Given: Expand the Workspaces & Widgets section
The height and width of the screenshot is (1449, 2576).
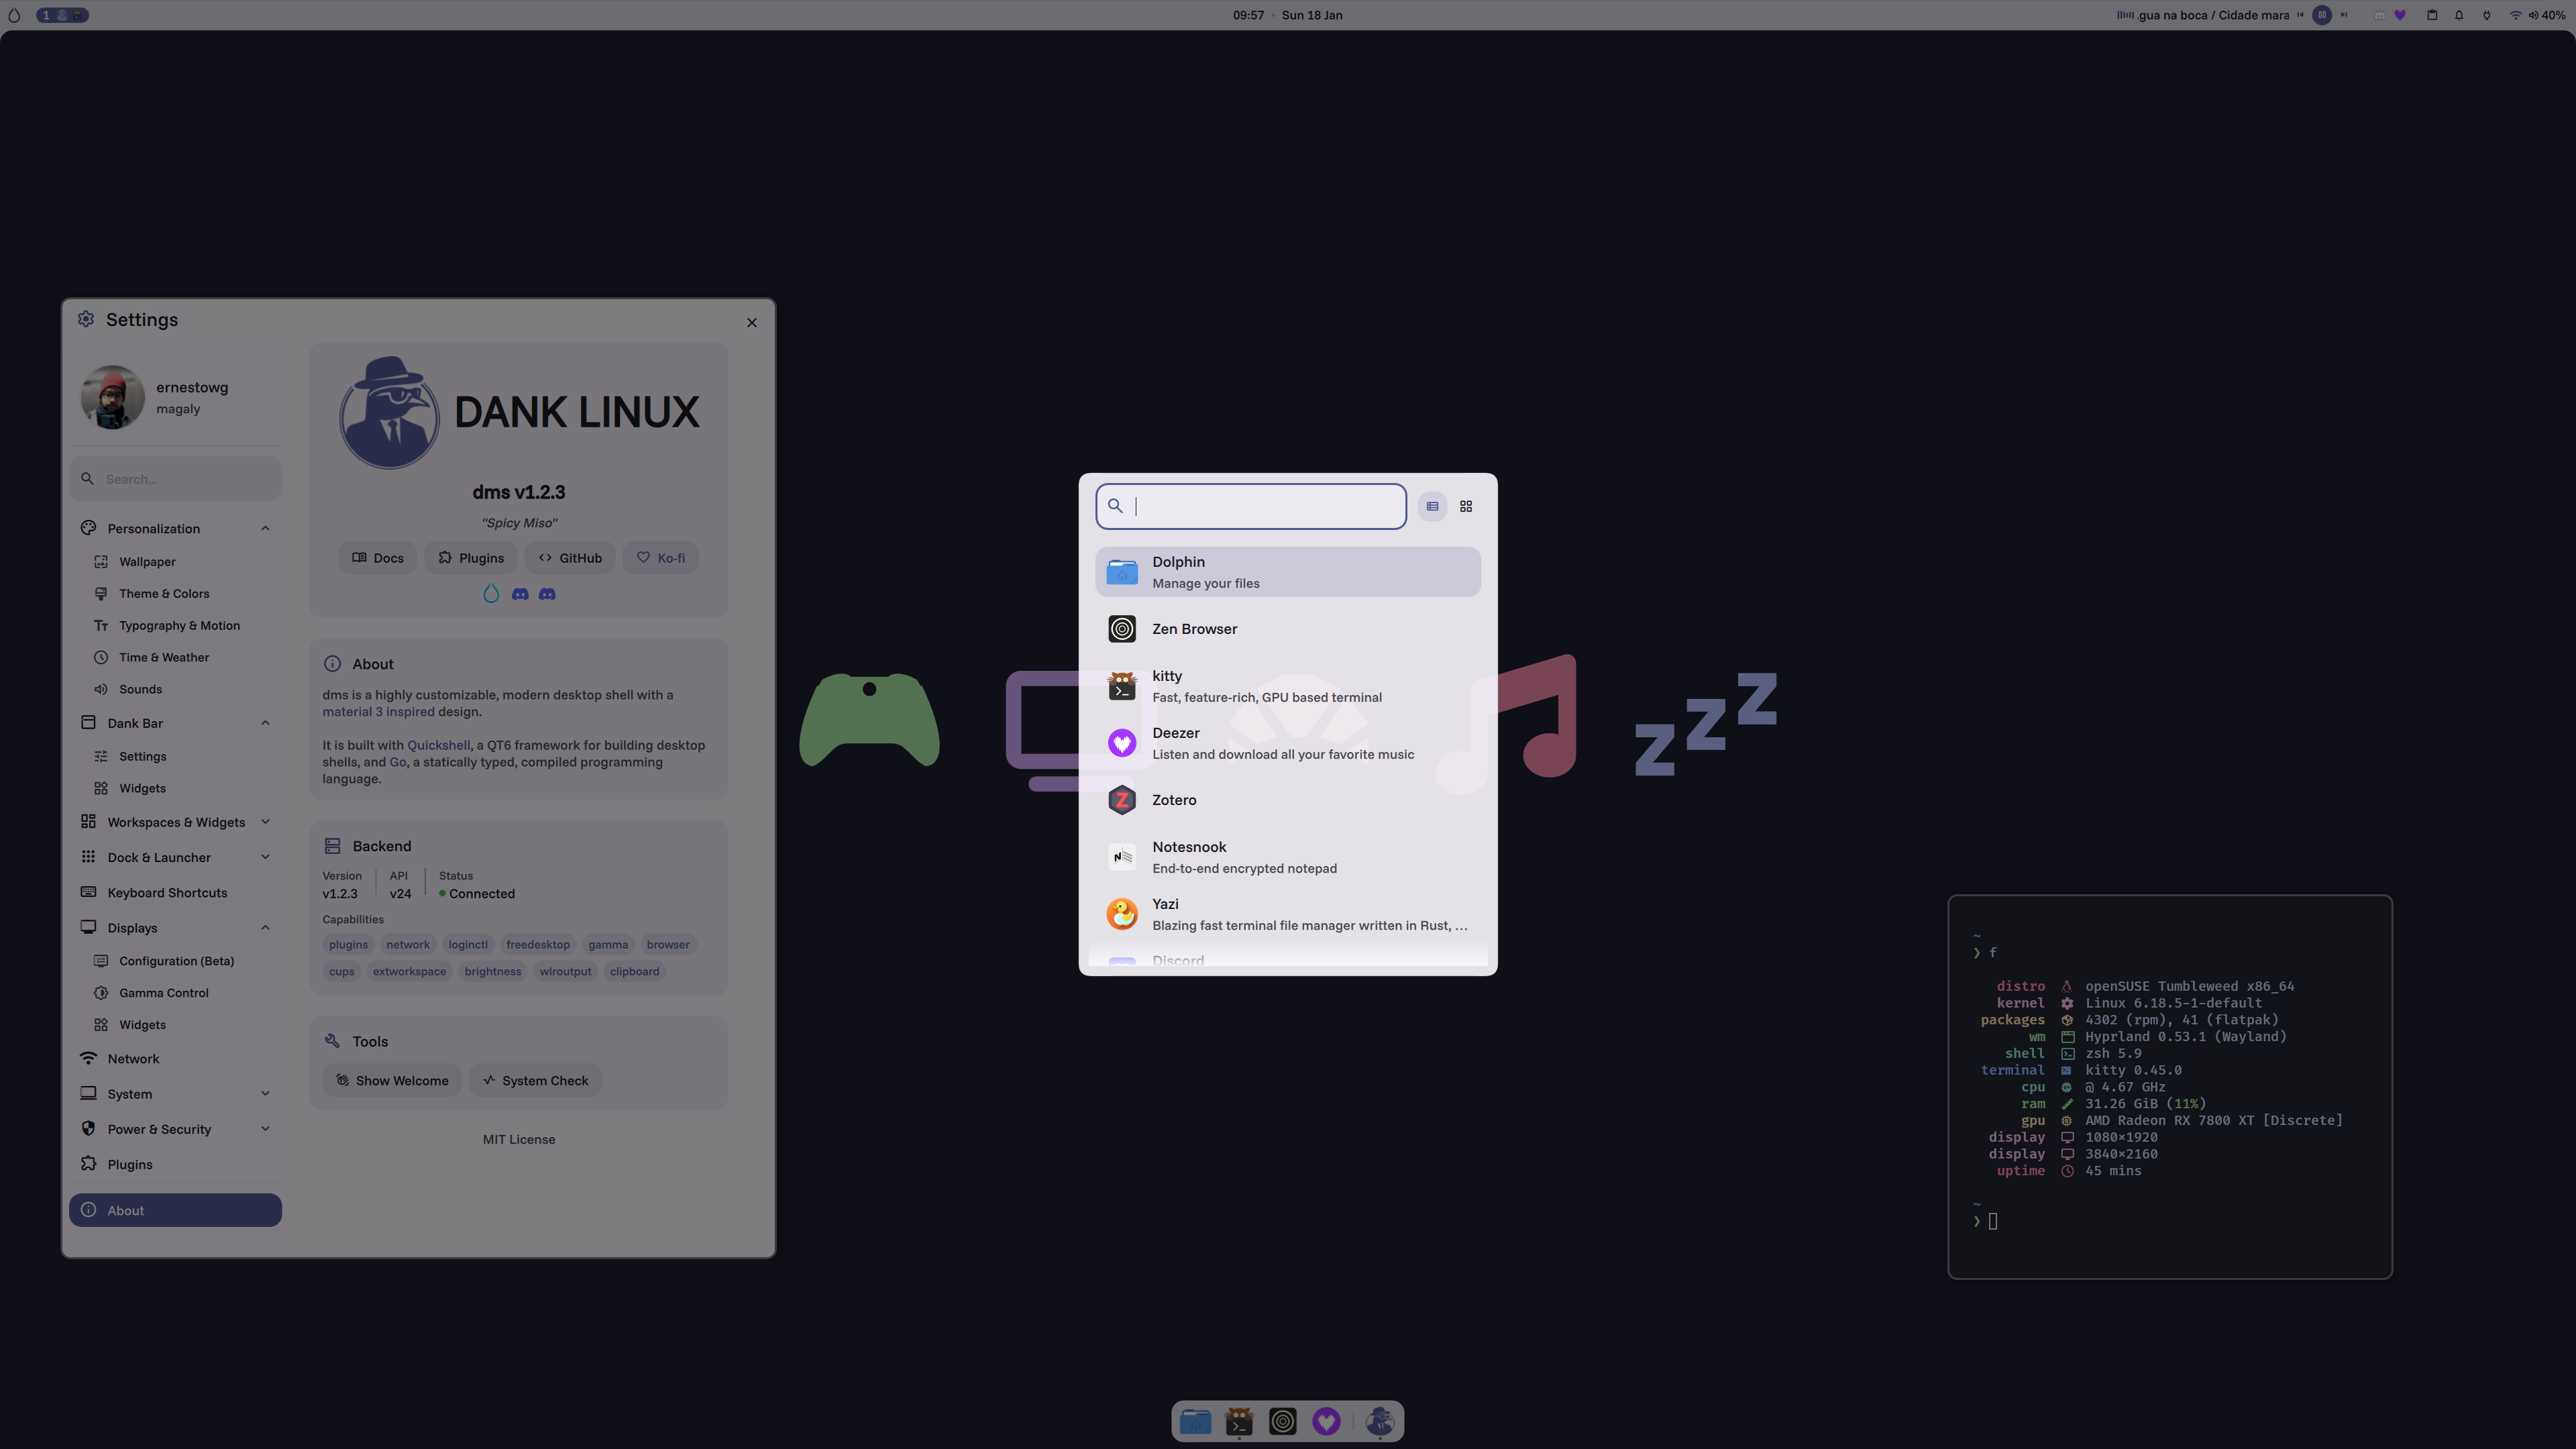Looking at the screenshot, I should point(265,822).
